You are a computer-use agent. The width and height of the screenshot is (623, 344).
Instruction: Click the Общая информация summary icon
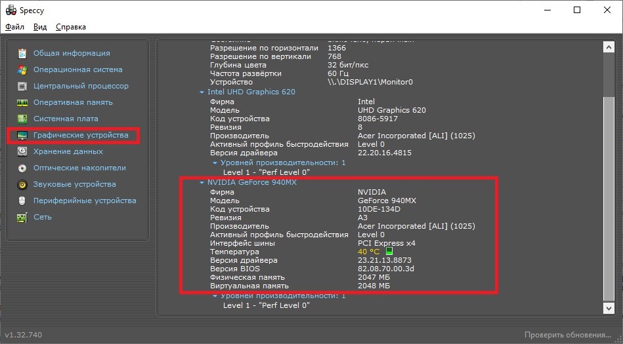[x=22, y=53]
